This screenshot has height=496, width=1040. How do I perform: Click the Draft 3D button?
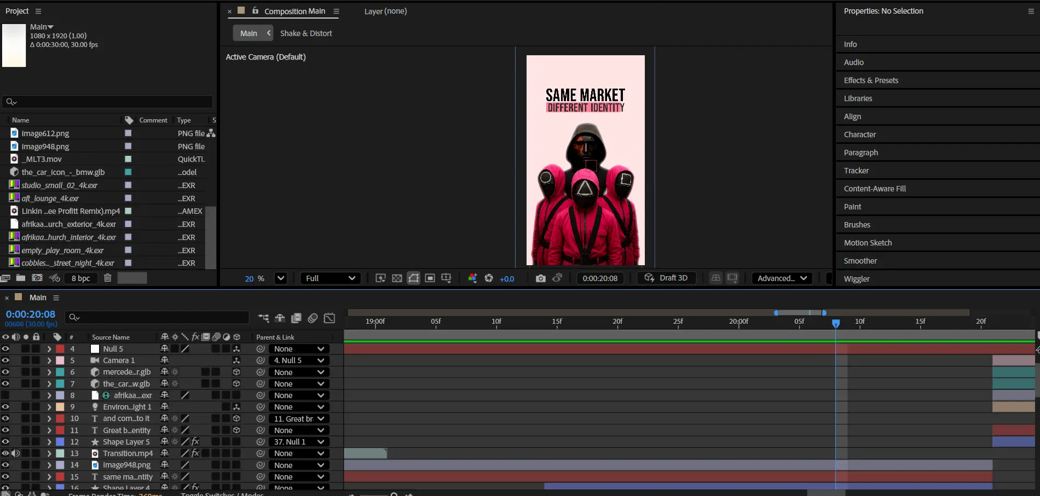(x=666, y=278)
